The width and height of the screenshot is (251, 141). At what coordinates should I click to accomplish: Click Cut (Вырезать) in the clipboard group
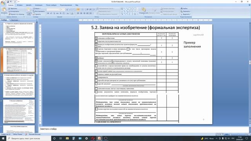pos(13,9)
